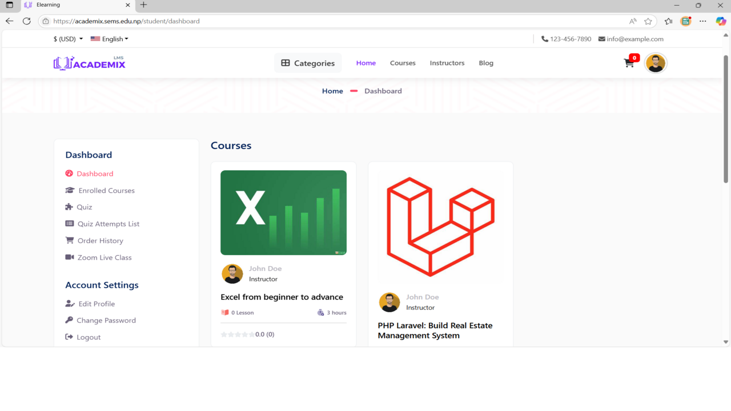Viewport: 731px width, 411px height.
Task: Click the PHP Laravel course thumbnail
Action: coord(440,227)
